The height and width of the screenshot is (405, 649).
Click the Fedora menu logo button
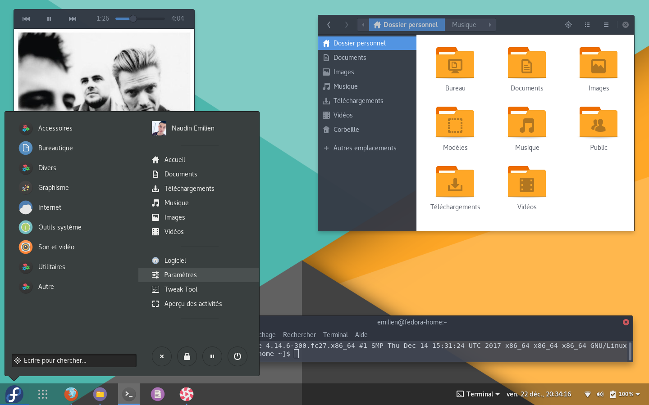14,394
